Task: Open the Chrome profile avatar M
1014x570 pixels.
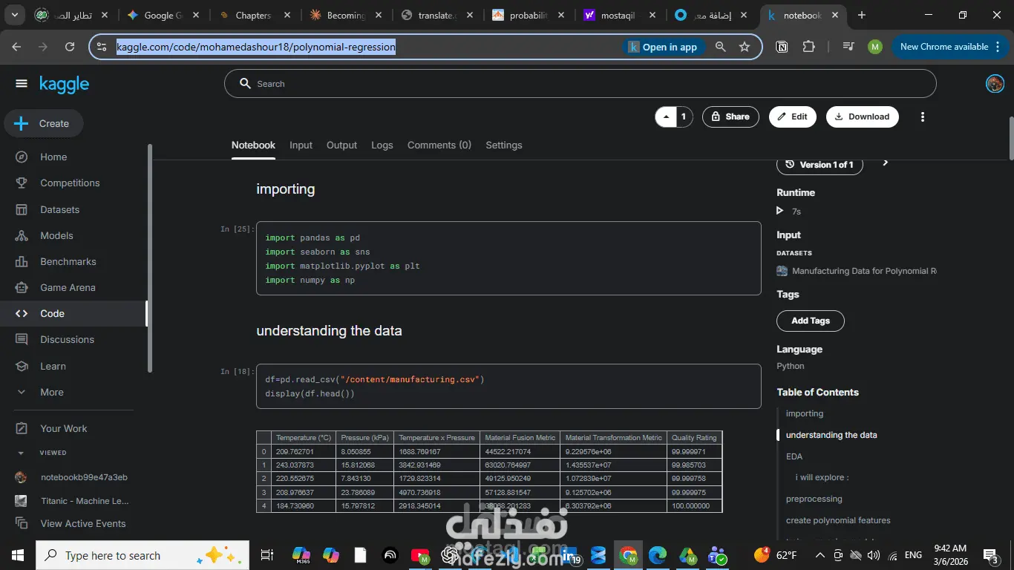Action: click(x=875, y=47)
